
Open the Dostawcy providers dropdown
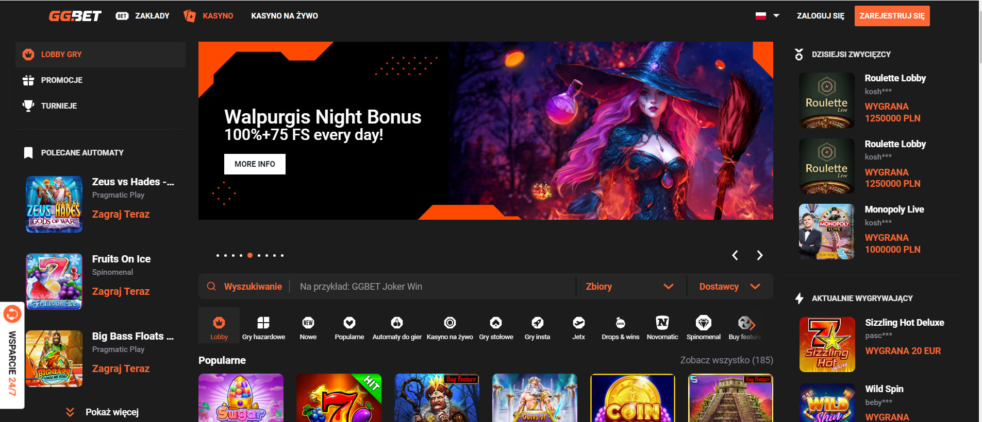point(729,287)
